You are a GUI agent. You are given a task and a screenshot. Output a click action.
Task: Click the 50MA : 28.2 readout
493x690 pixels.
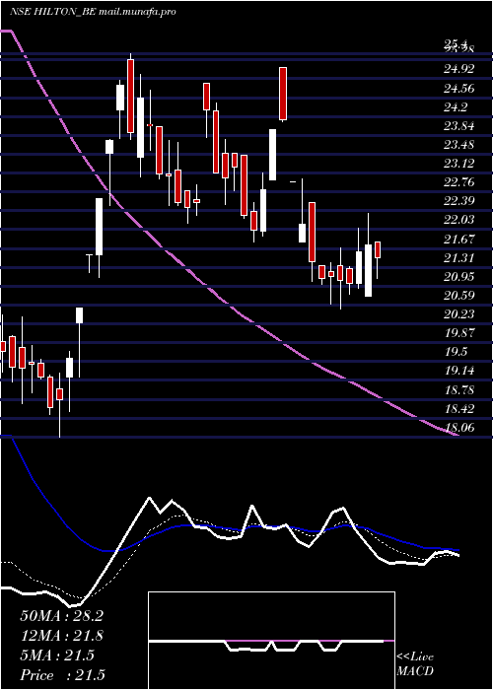(61, 616)
